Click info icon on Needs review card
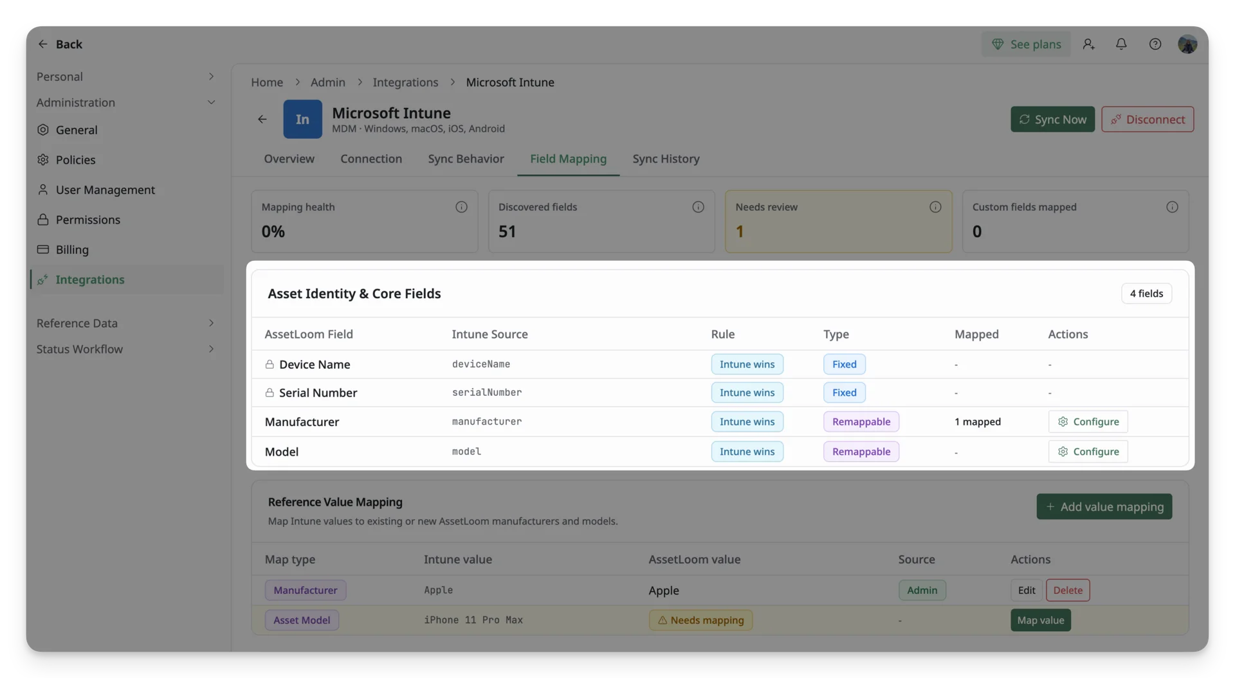This screenshot has height=678, width=1235. point(935,208)
